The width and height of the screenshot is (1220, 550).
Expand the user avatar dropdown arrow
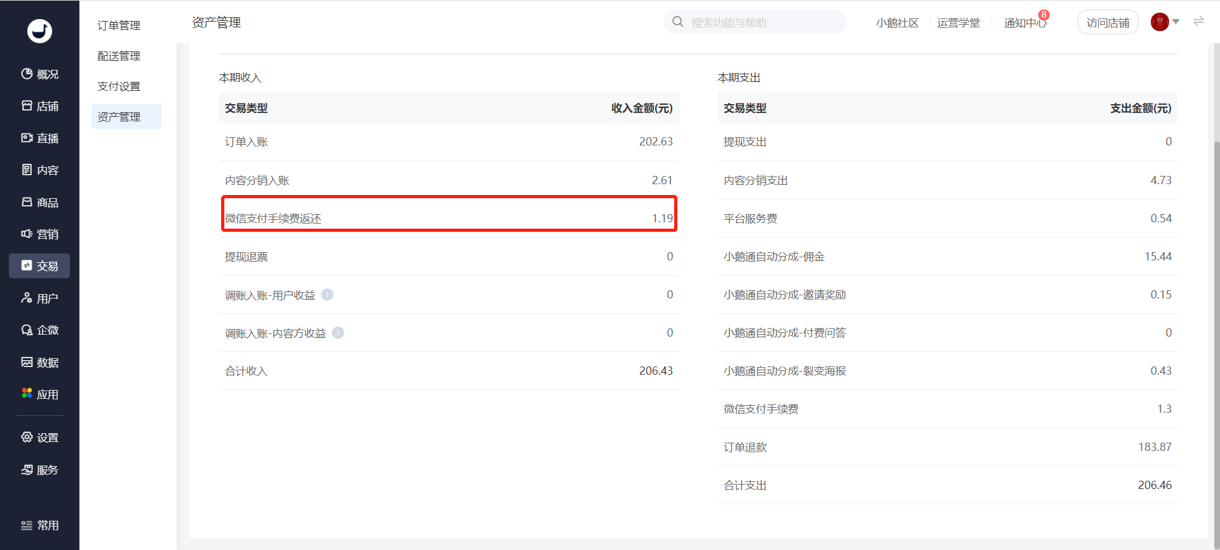pos(1176,22)
